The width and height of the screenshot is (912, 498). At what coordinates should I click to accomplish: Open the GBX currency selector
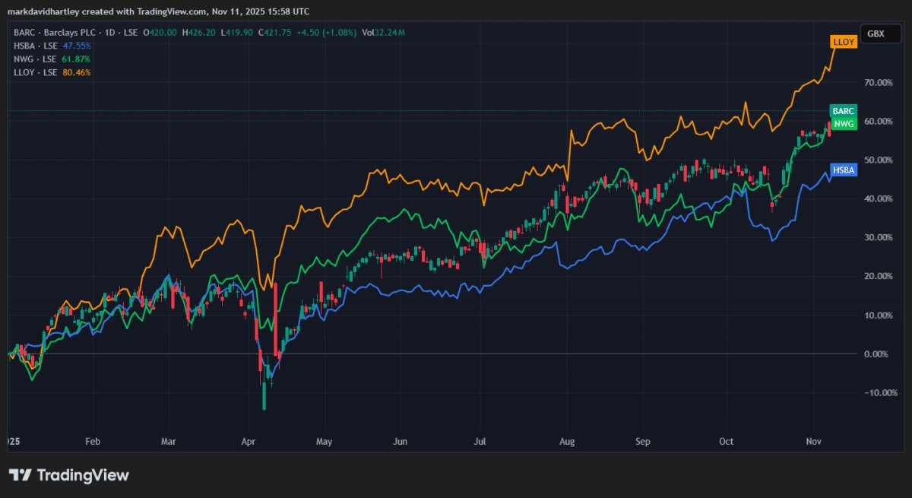tap(879, 33)
